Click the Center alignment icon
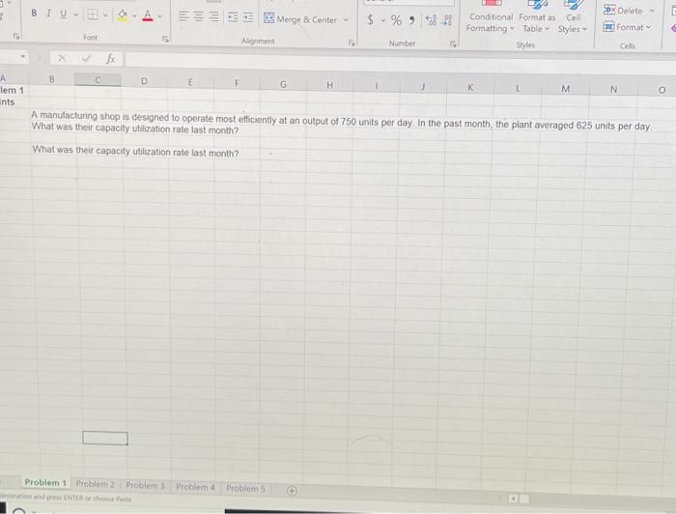 click(x=198, y=16)
